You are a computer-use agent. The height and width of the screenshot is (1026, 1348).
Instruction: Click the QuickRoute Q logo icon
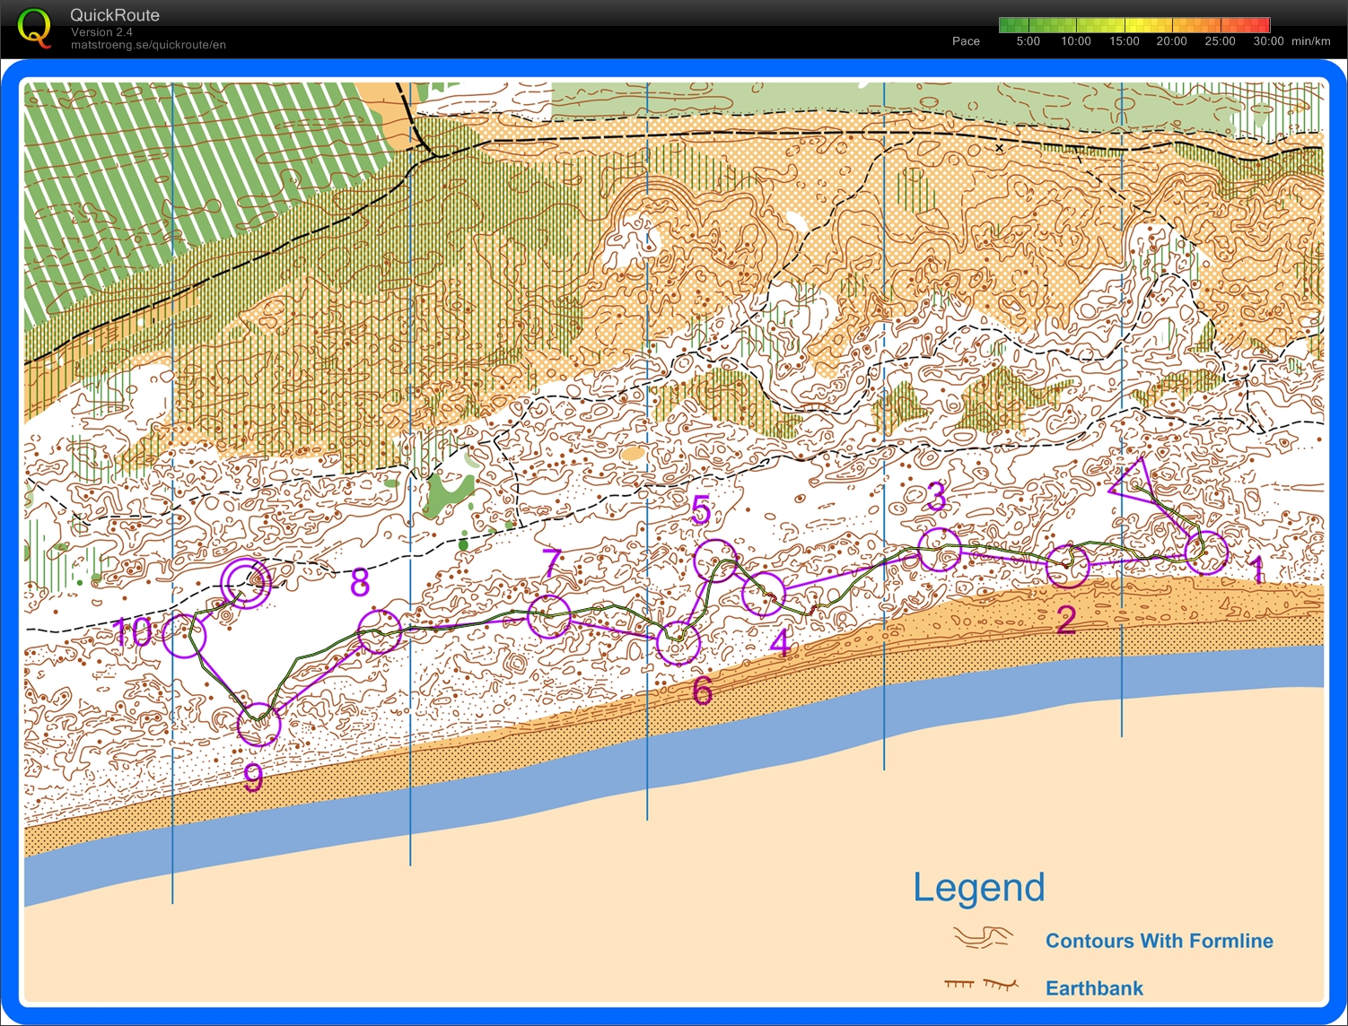pos(35,28)
